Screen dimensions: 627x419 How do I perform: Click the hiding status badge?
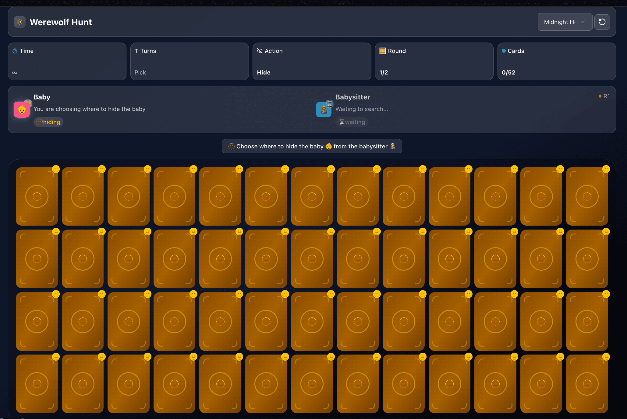48,122
